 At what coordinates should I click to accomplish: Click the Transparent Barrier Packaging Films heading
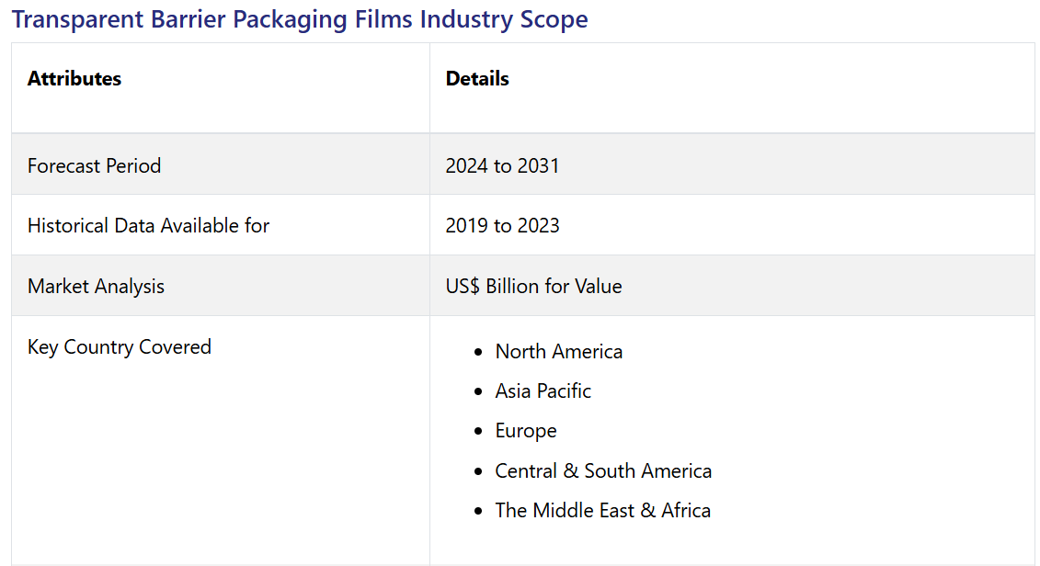pos(300,19)
